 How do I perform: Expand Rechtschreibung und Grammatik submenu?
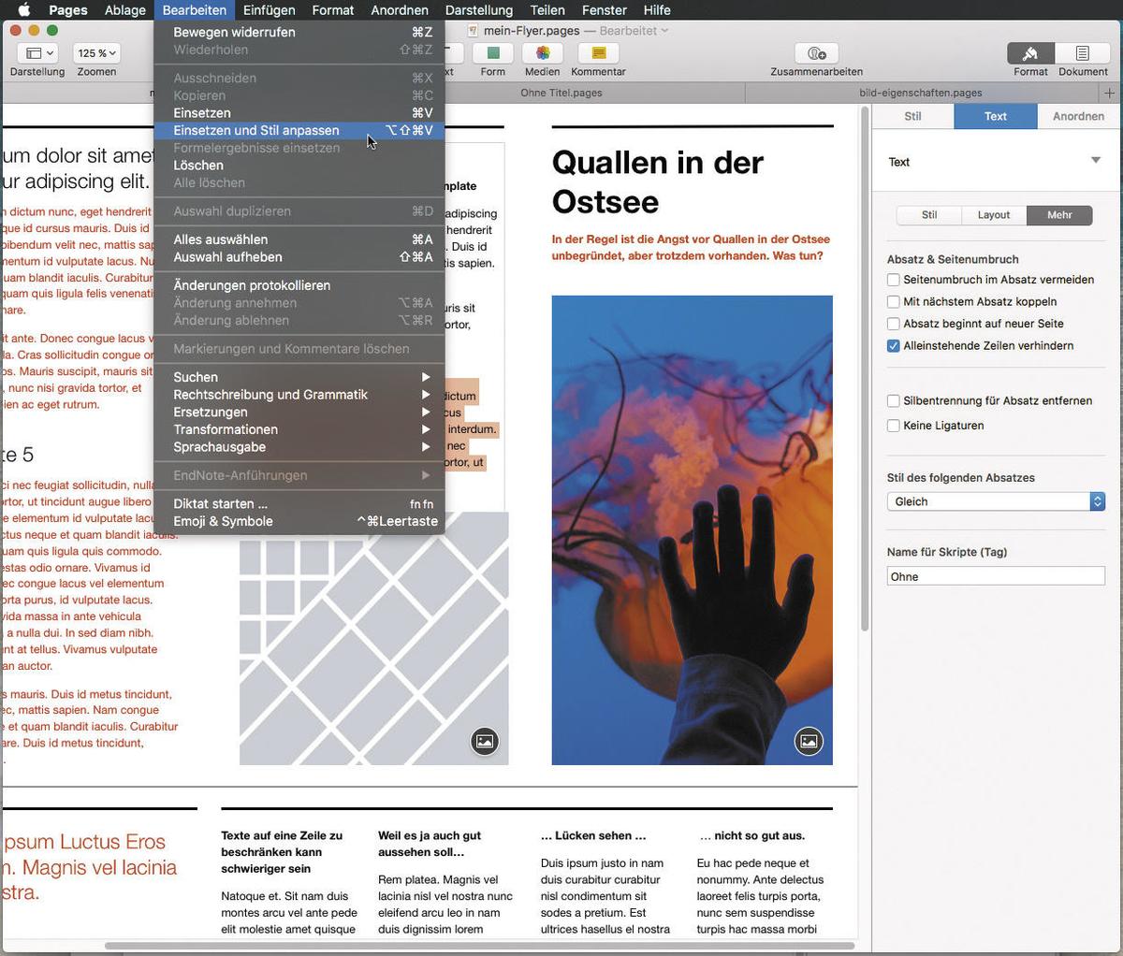[299, 395]
